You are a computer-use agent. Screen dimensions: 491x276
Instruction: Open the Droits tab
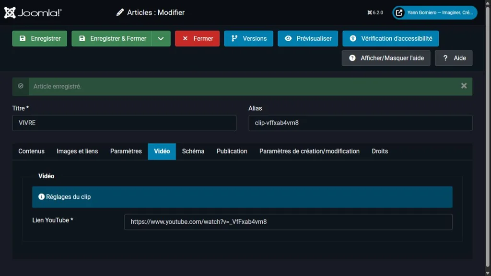point(380,151)
